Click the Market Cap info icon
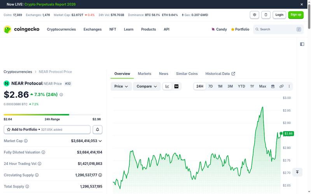Image resolution: width=311 pixels, height=194 pixels. click(26, 141)
